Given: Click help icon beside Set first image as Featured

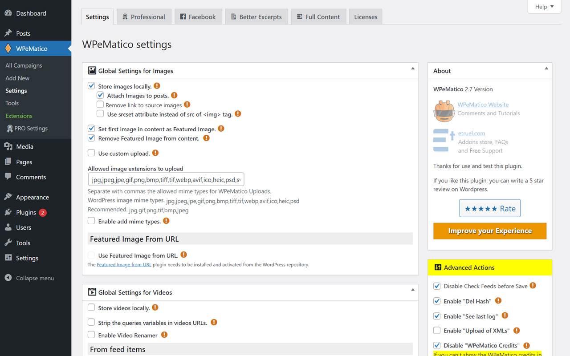Looking at the screenshot, I should [x=221, y=129].
